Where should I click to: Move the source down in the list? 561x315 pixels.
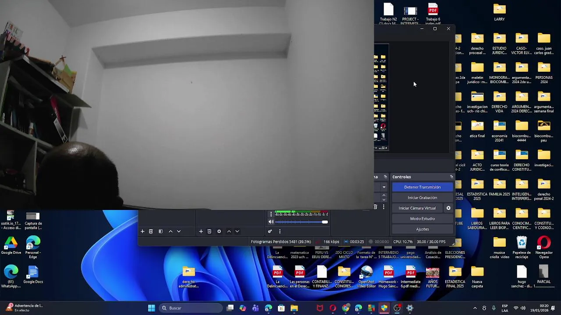tap(237, 231)
